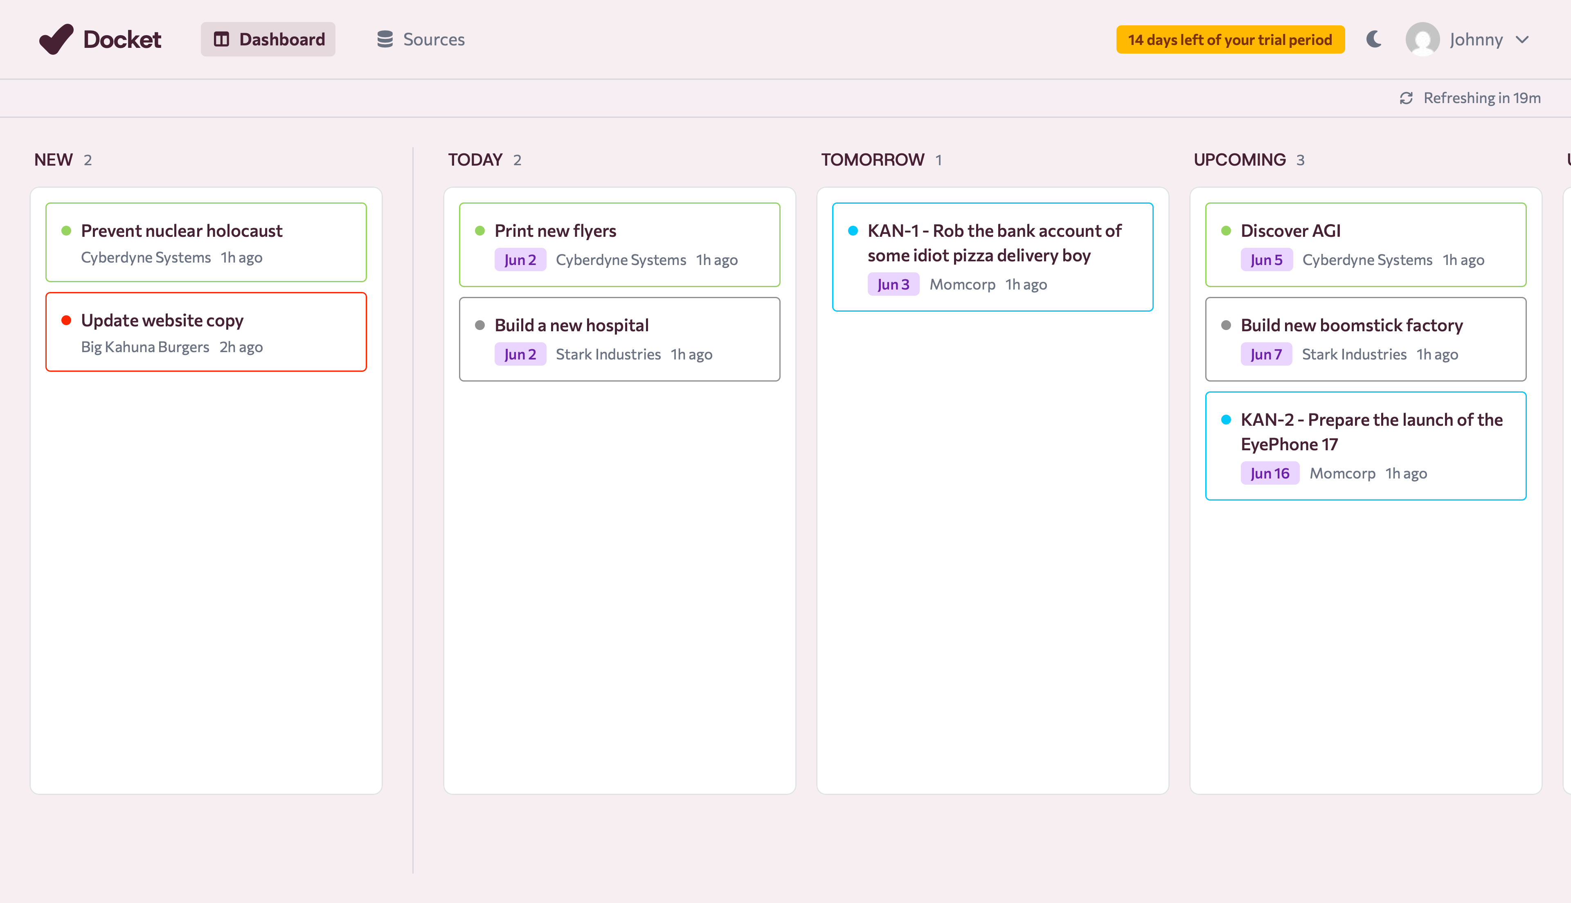Image resolution: width=1571 pixels, height=903 pixels.
Task: Click gray dot on boomstick factory card
Action: click(x=1226, y=325)
